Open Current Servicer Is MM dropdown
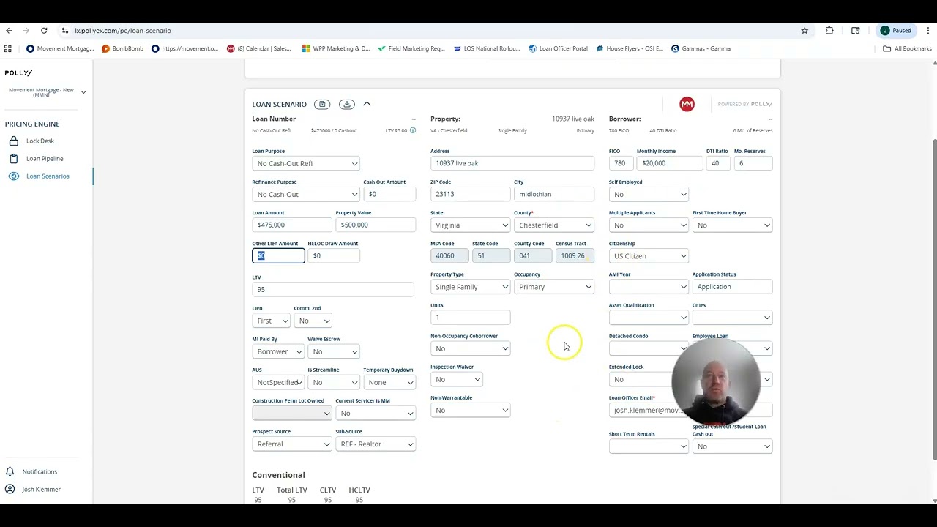The width and height of the screenshot is (937, 527). (x=376, y=413)
